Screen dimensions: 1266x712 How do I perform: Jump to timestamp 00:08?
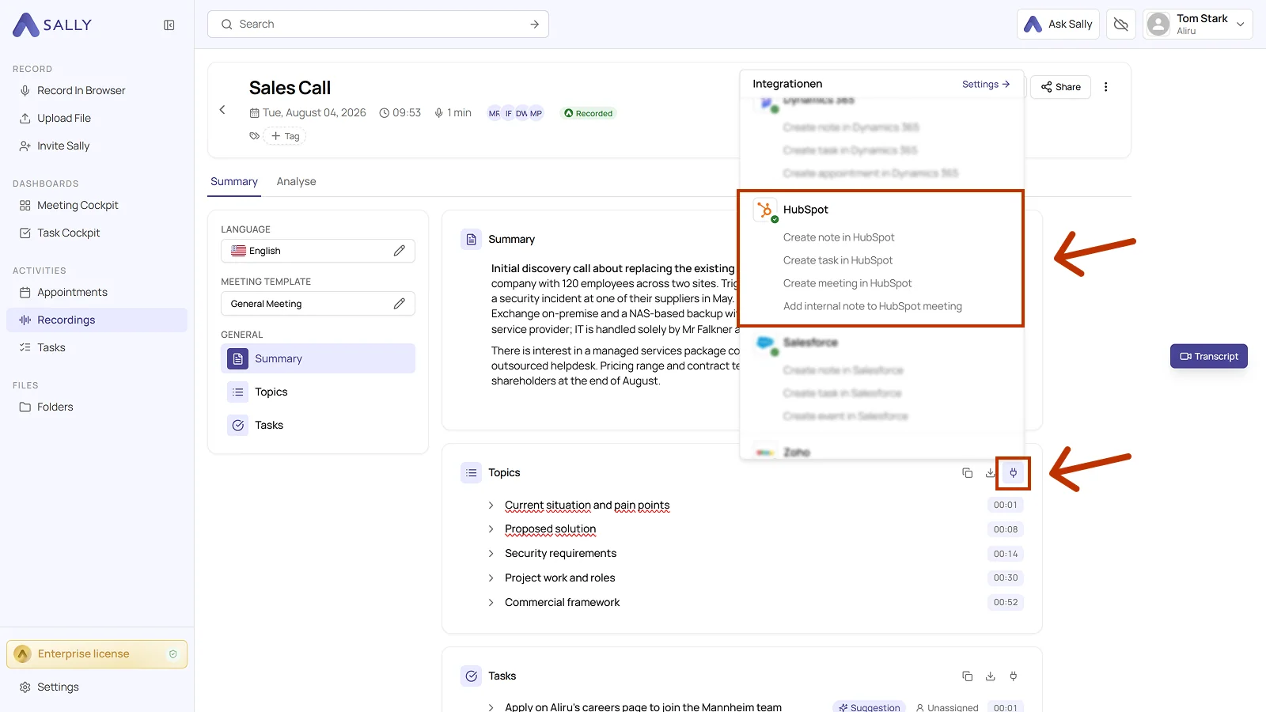point(1006,529)
